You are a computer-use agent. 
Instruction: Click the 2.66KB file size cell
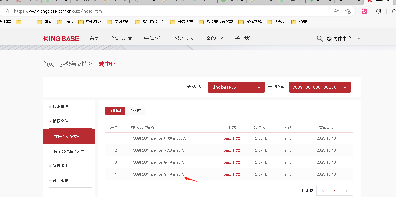[x=261, y=138]
